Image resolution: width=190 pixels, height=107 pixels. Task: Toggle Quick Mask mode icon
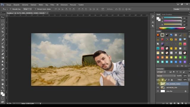[3, 98]
